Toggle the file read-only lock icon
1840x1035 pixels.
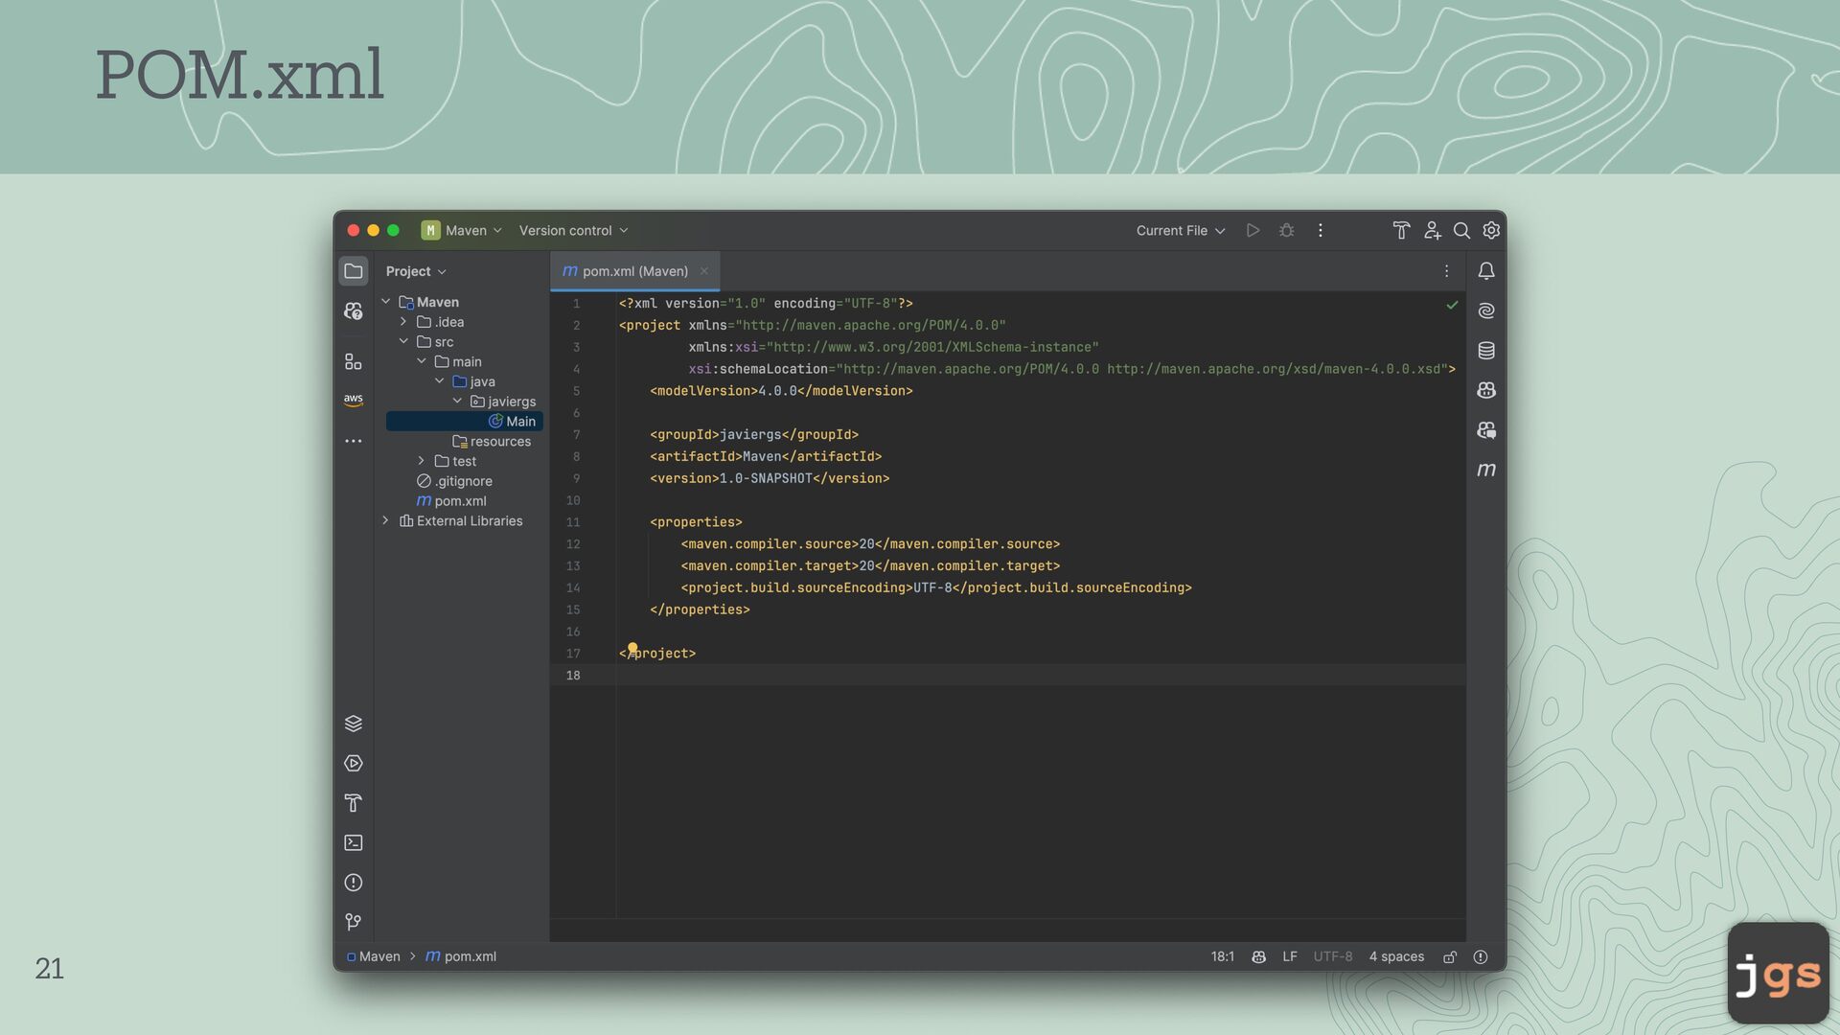click(x=1450, y=956)
